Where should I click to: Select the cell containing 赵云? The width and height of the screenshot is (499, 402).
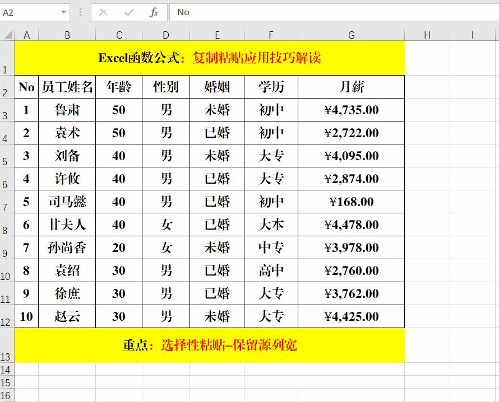(x=67, y=316)
